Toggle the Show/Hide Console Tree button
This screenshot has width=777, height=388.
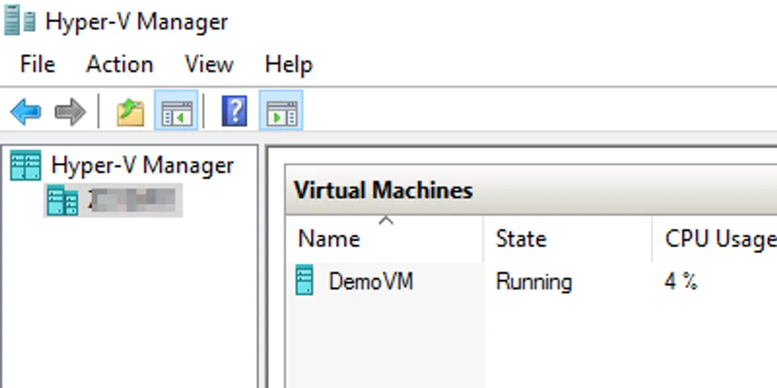tap(176, 113)
